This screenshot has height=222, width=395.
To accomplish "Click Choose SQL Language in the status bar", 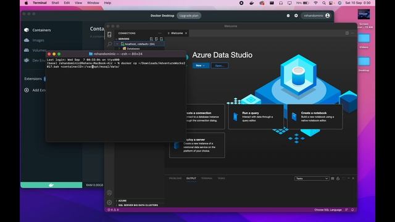I will click(x=328, y=210).
